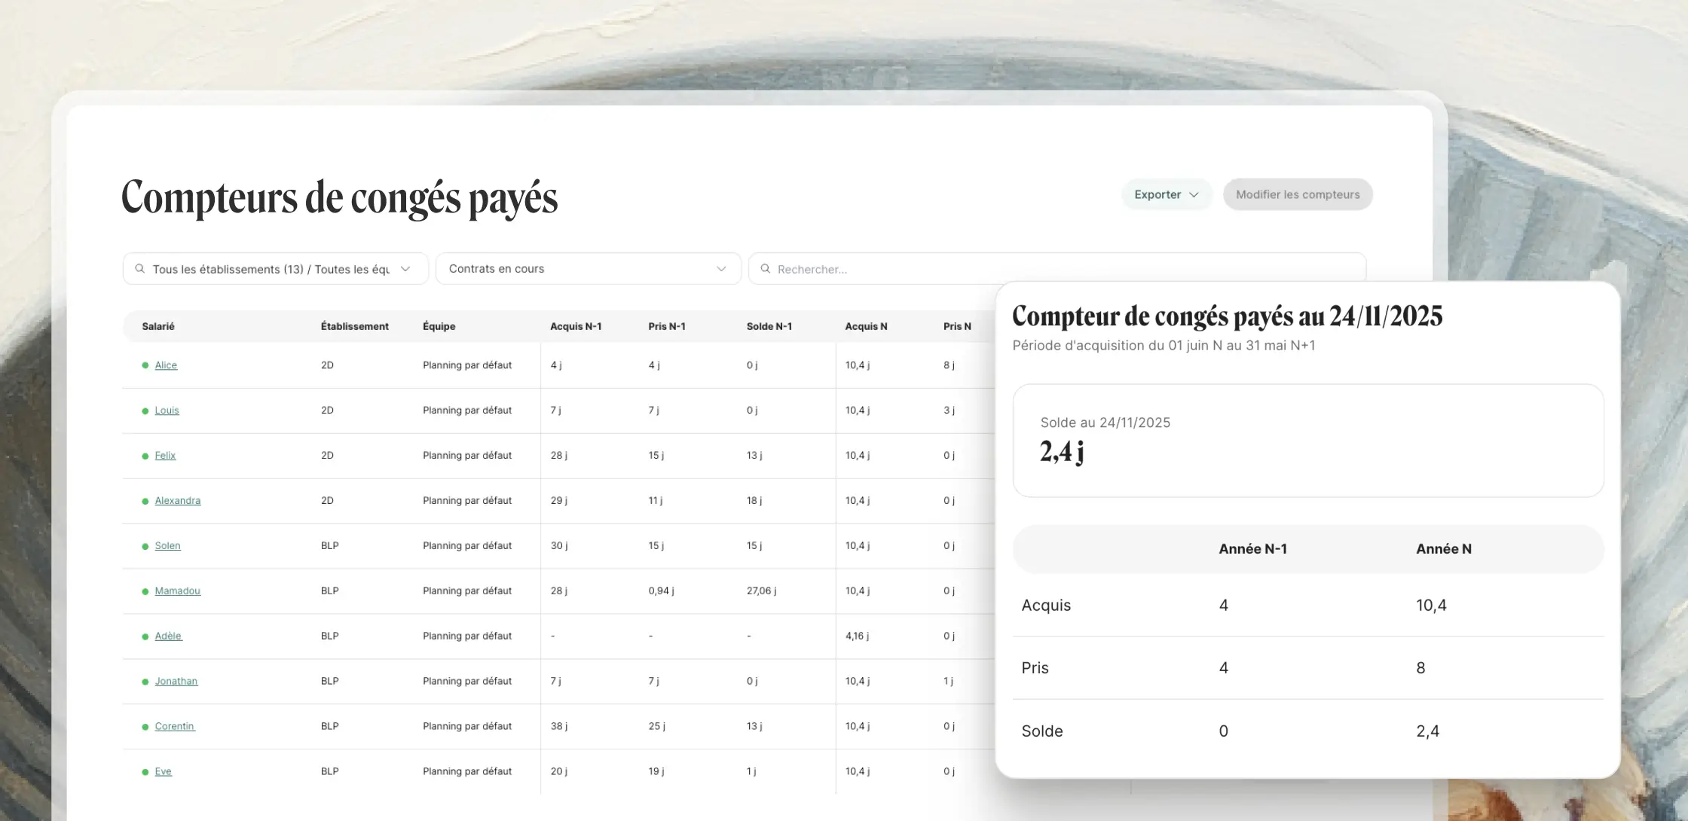
Task: Click the search icon in establishments filter
Action: click(139, 269)
